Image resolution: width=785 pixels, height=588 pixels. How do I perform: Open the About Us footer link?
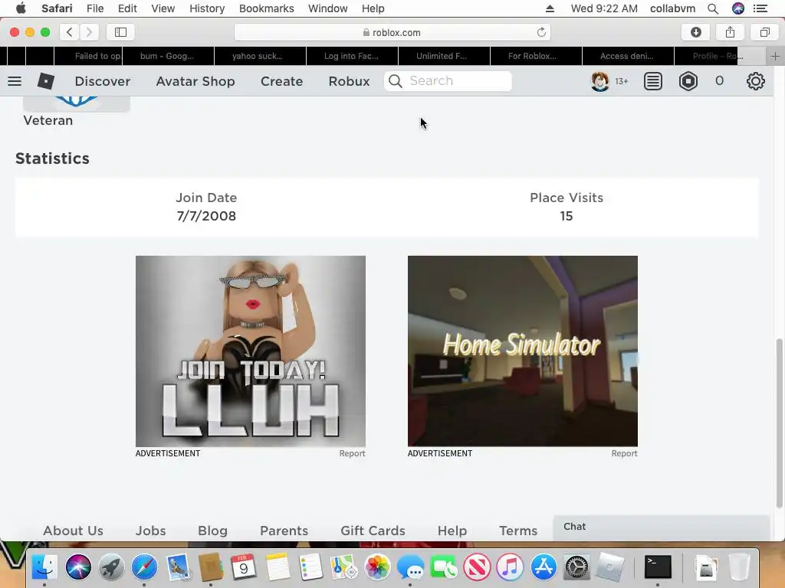(x=73, y=531)
